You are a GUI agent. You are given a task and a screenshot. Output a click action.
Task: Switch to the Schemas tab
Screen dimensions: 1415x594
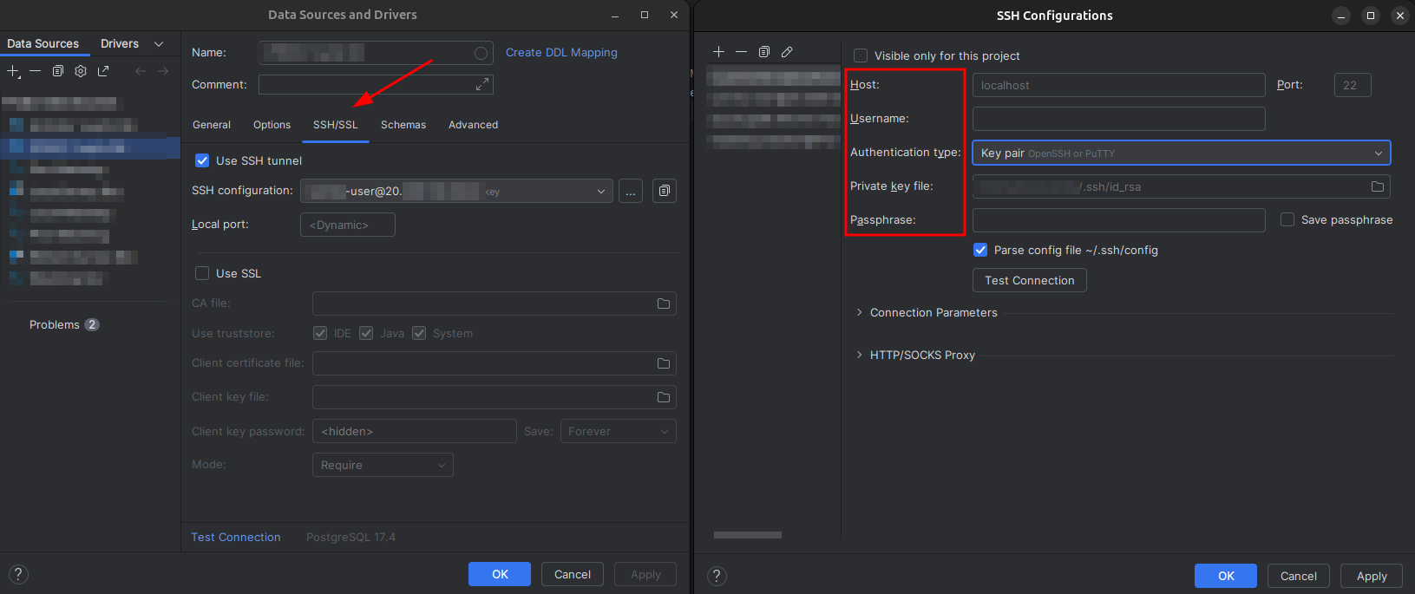403,125
